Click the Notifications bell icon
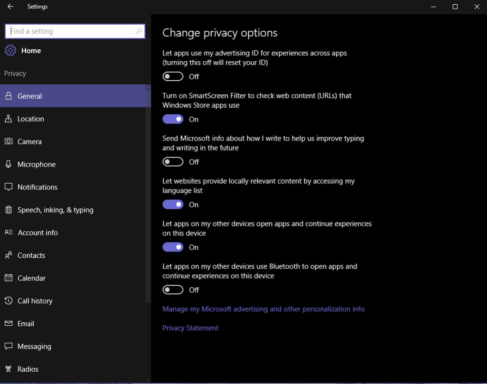This screenshot has height=384, width=487. click(x=9, y=187)
